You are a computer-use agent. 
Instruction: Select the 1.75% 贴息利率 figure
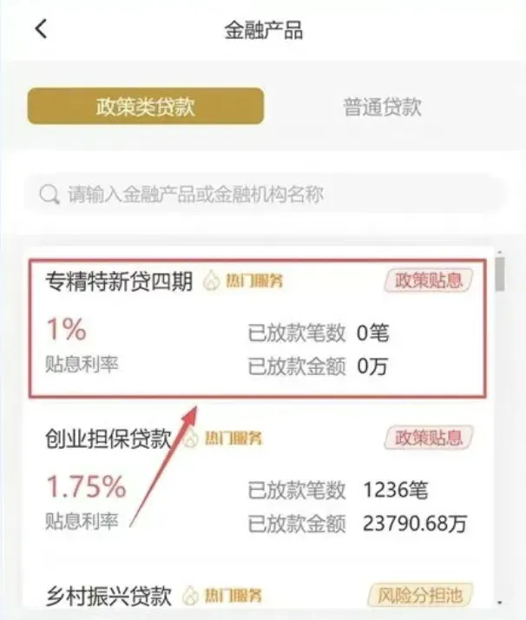(x=87, y=487)
